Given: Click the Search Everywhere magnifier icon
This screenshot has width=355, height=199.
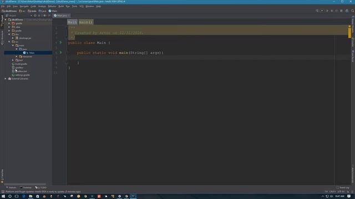Looking at the screenshot, I should 353,11.
